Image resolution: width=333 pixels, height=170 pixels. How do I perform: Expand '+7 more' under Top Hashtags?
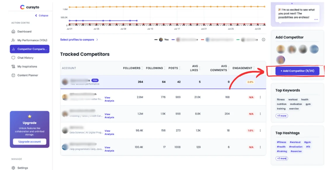[281, 158]
